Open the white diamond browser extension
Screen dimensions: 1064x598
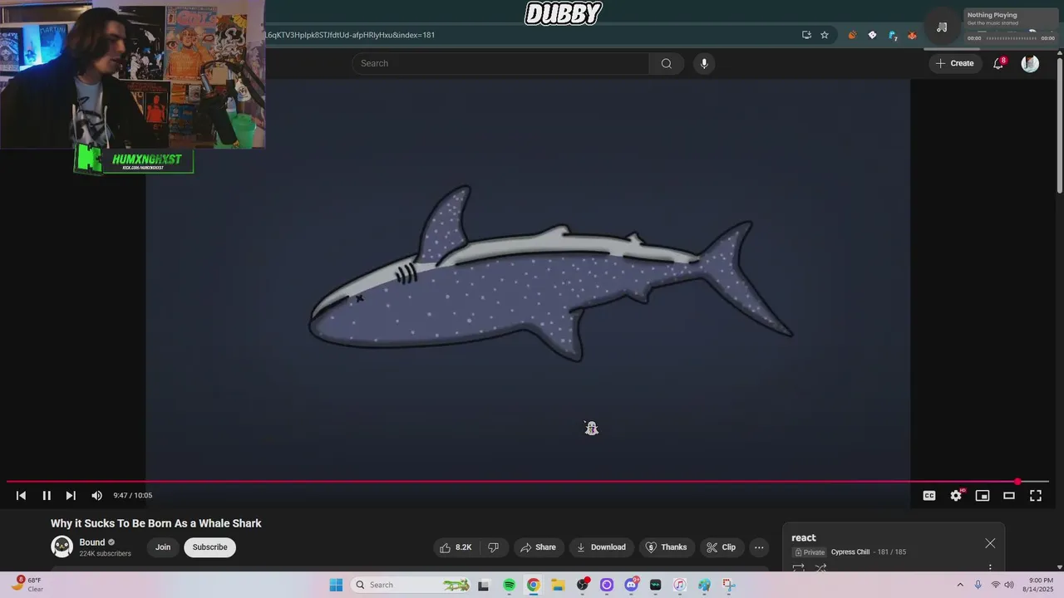(872, 35)
